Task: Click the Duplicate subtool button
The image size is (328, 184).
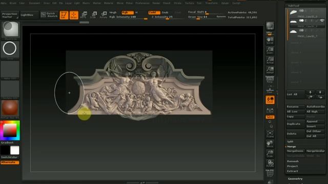Action: [295, 124]
